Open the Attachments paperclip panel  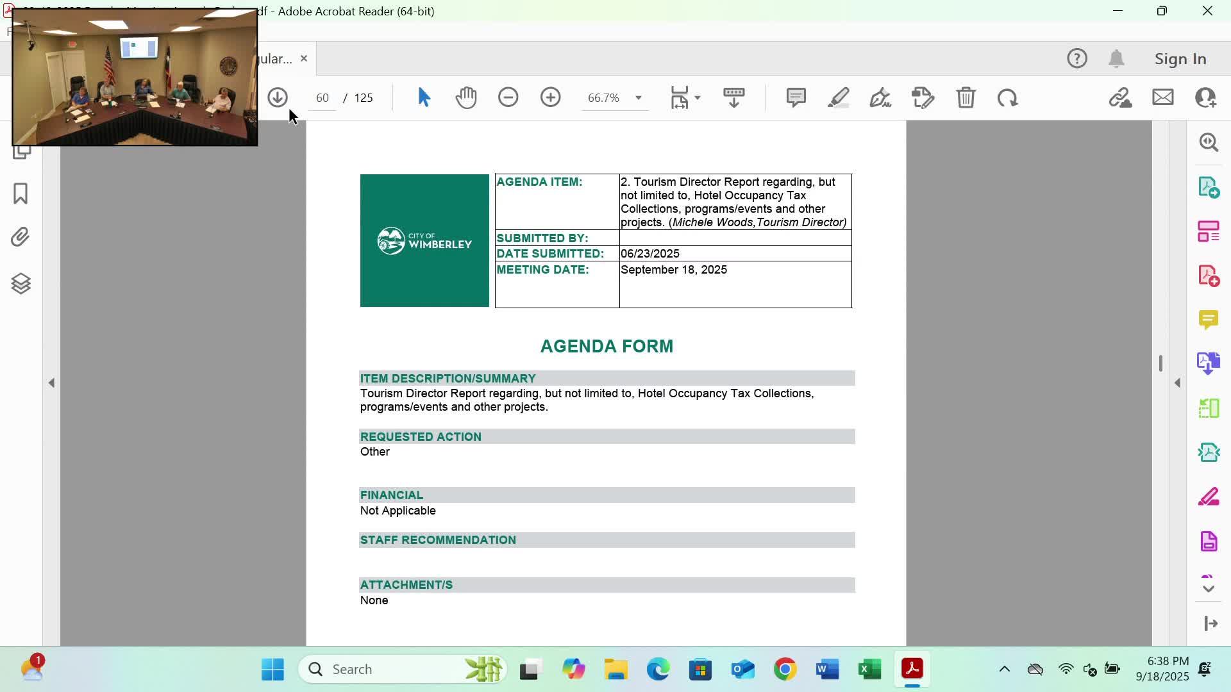pos(21,237)
